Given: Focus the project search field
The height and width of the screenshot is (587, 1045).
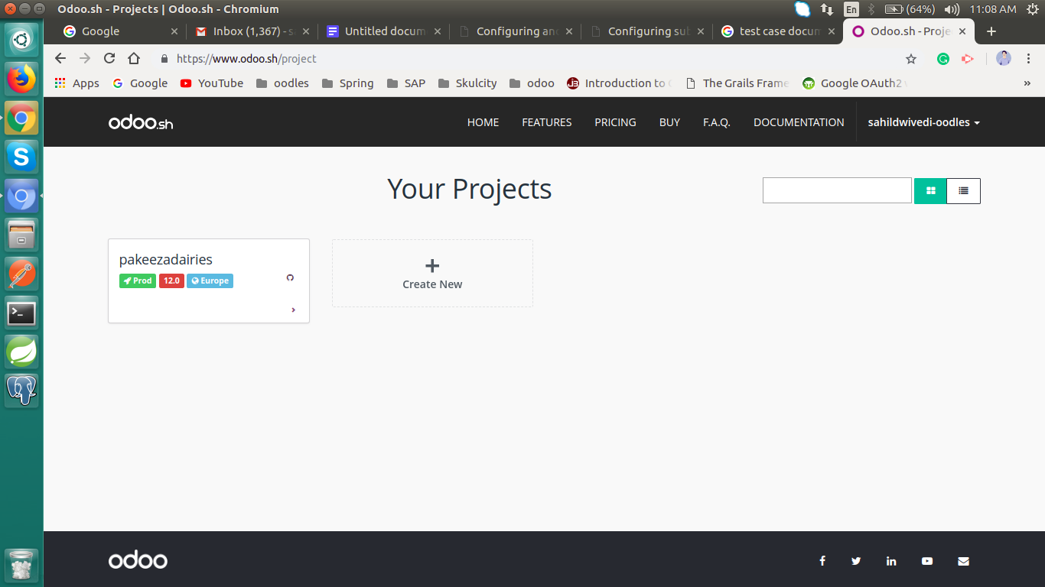Looking at the screenshot, I should click(837, 190).
